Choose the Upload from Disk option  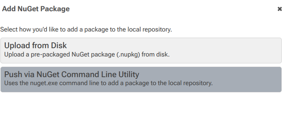[141, 51]
